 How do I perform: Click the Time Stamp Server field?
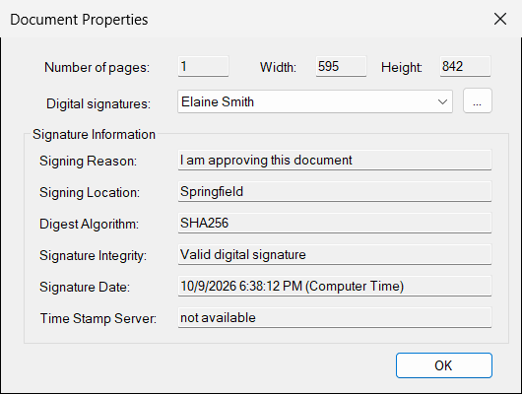click(x=335, y=317)
